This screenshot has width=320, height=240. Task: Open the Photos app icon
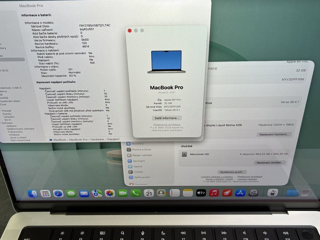coord(110,193)
